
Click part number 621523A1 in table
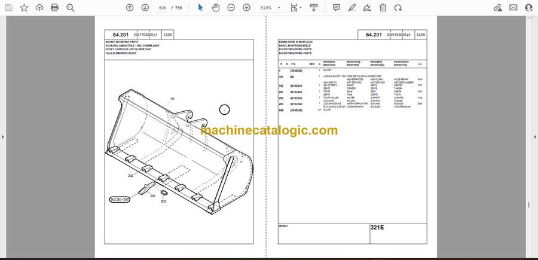tap(296, 104)
